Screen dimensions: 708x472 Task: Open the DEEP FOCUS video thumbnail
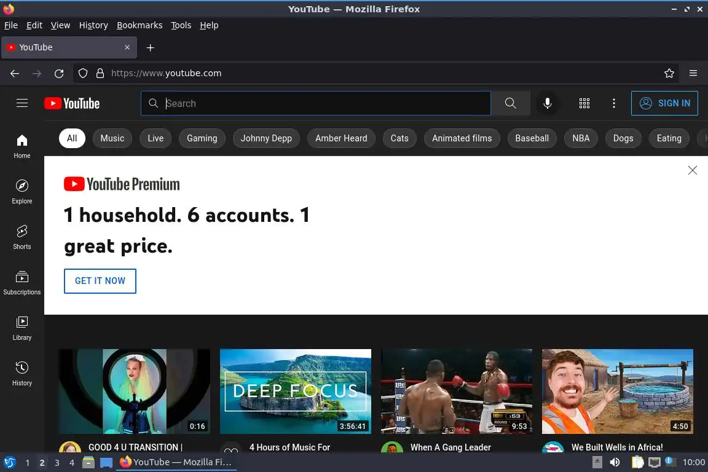point(295,391)
